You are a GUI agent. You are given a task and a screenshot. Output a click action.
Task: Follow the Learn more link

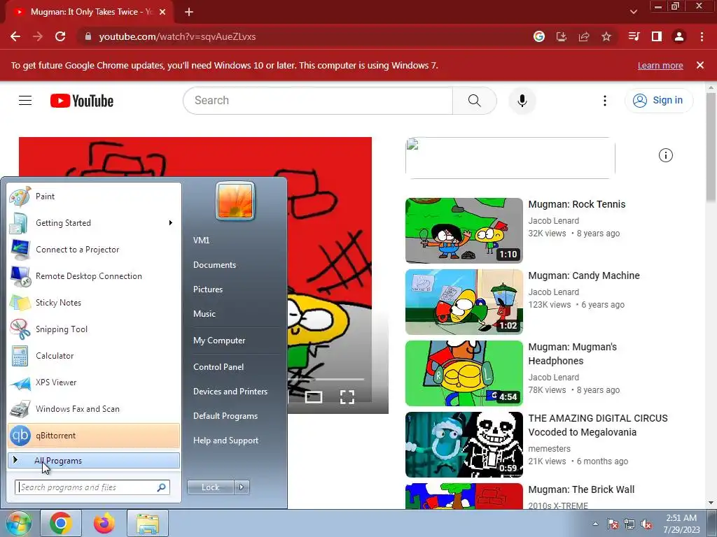[x=660, y=65]
